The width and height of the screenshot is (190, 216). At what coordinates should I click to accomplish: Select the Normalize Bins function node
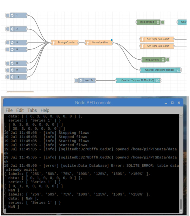point(99,43)
